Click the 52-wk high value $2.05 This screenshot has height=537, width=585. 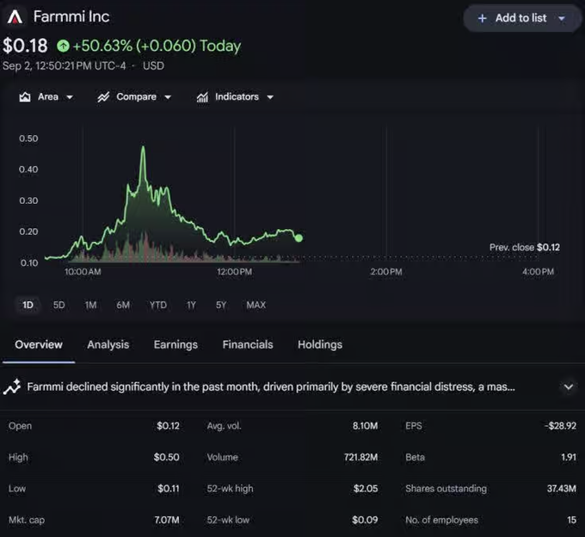(x=366, y=489)
